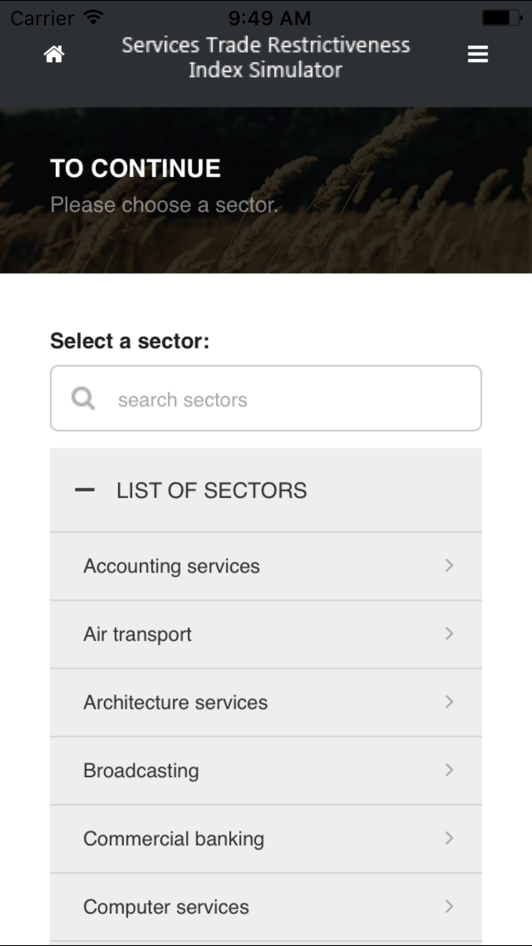The image size is (532, 946).
Task: Tap the Commercial banking chevron arrow
Action: 449,838
